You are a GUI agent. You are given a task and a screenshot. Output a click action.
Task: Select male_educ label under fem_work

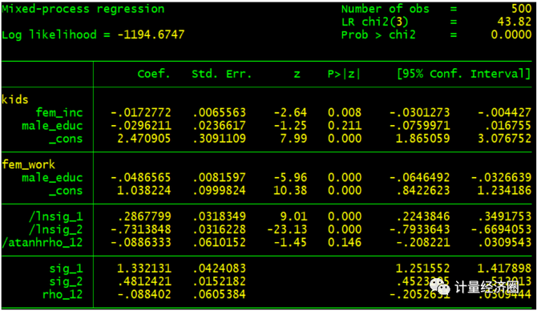52,178
